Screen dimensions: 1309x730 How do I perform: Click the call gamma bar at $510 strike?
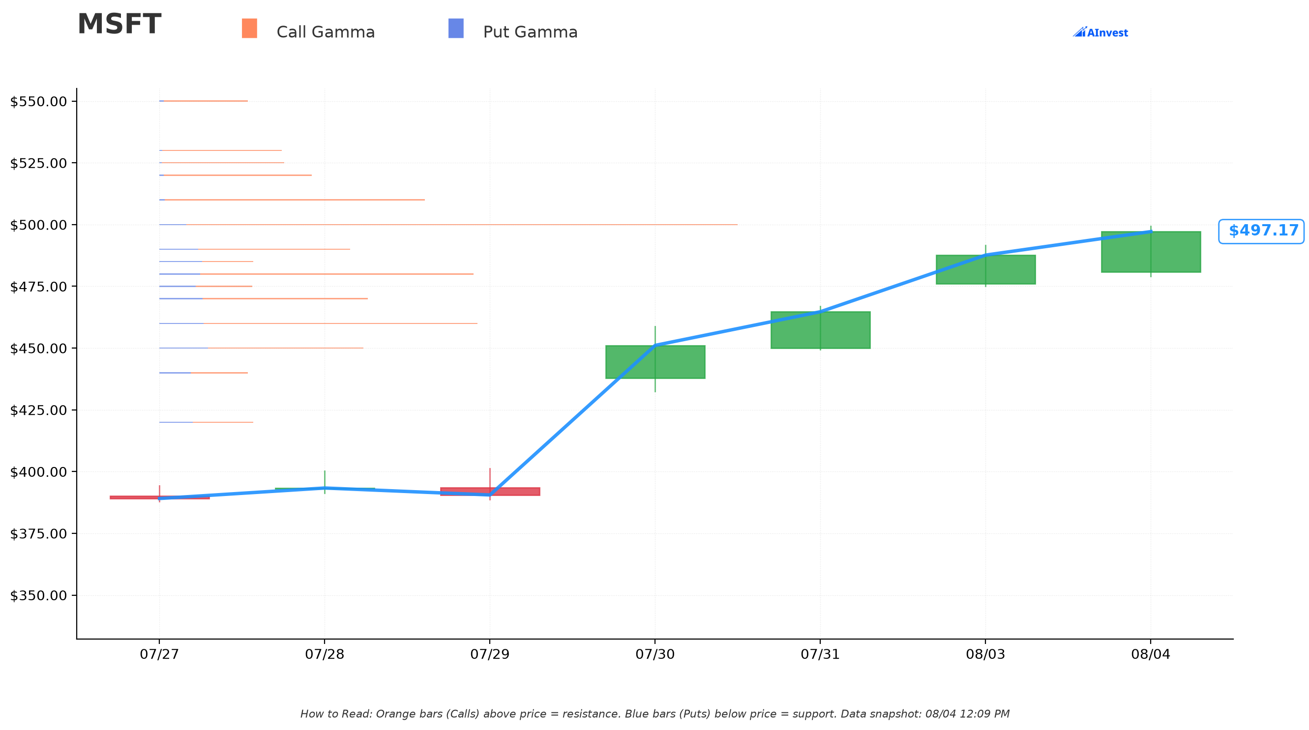pyautogui.click(x=295, y=200)
